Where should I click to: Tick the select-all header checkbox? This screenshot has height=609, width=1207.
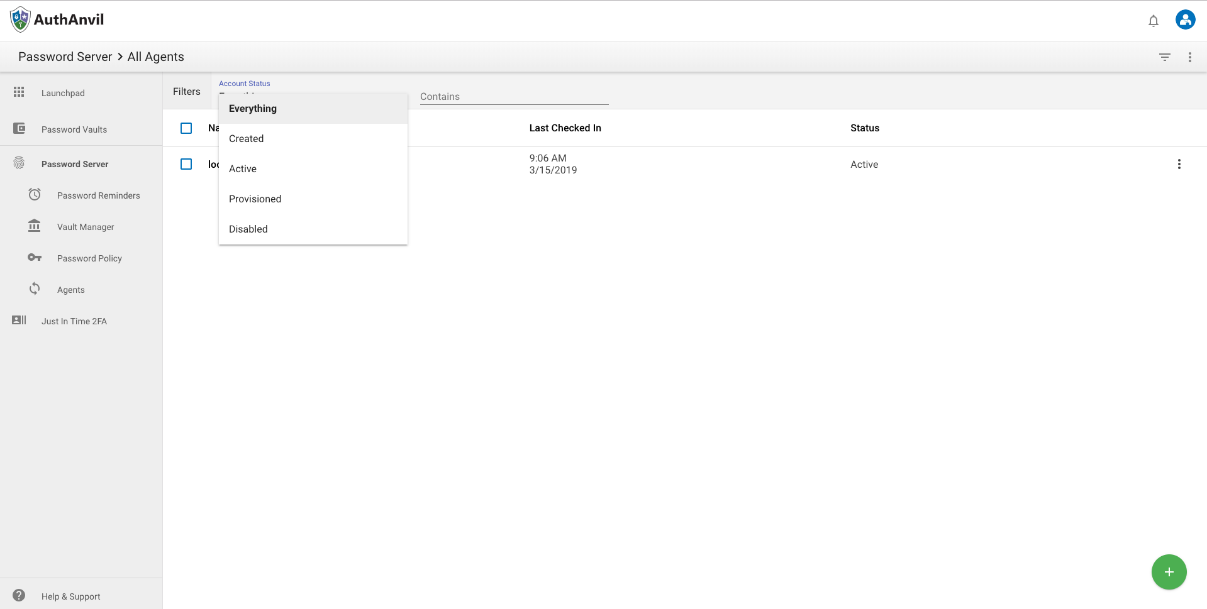(186, 128)
